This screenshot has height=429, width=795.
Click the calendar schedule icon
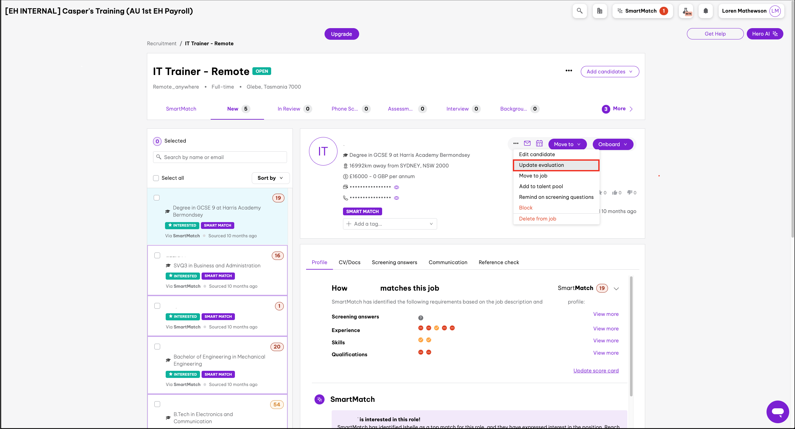pyautogui.click(x=539, y=144)
